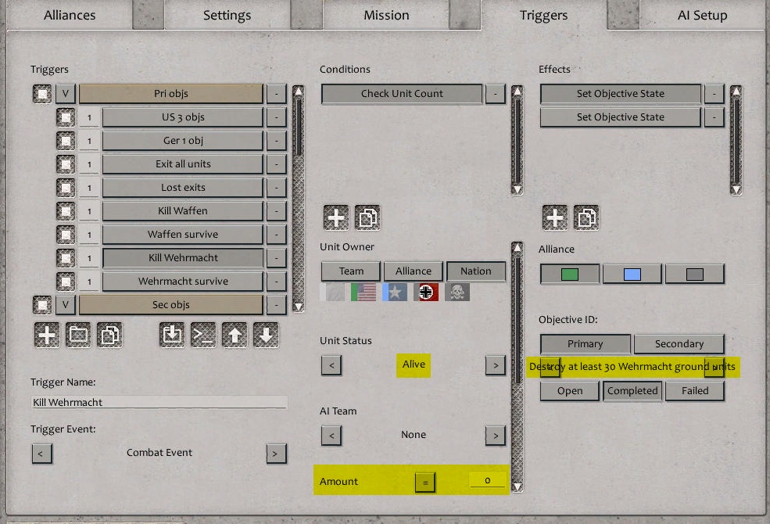Select the US flag under Nation buttons
This screenshot has width=770, height=524.
tap(362, 292)
